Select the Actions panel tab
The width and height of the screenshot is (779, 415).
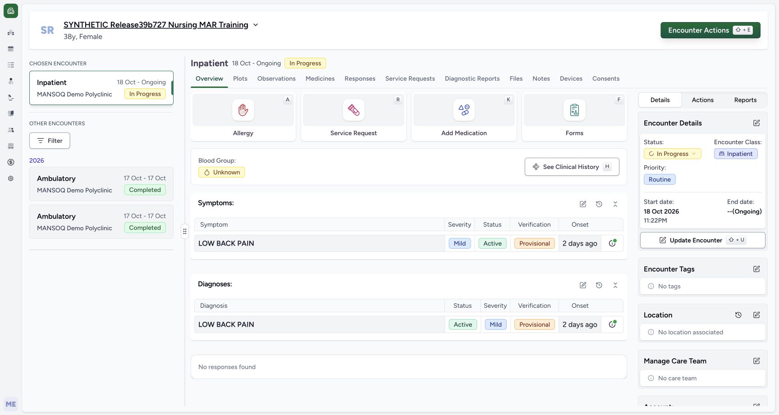coord(703,100)
